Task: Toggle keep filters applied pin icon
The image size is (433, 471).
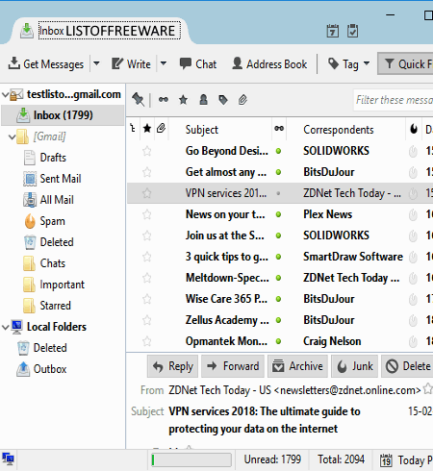Action: tap(139, 100)
